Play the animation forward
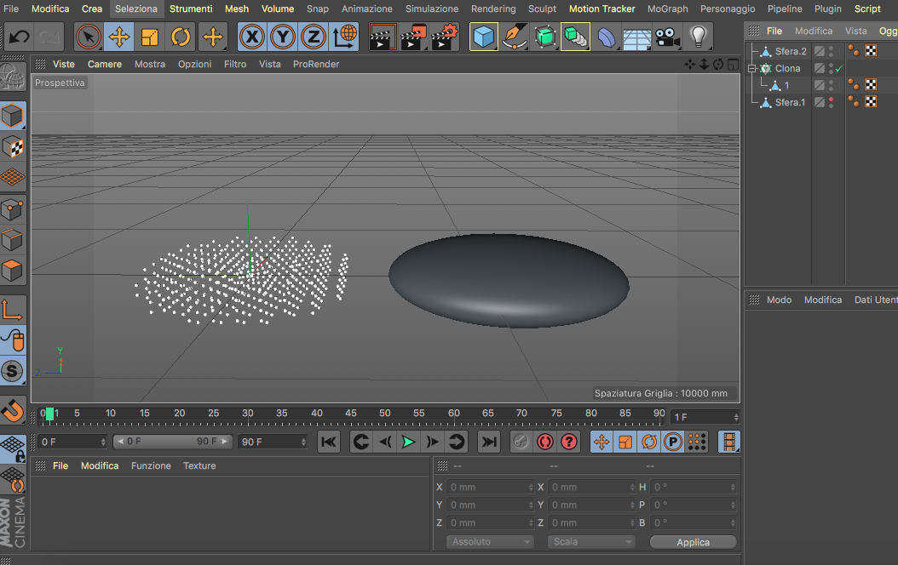The height and width of the screenshot is (565, 898). click(x=408, y=442)
